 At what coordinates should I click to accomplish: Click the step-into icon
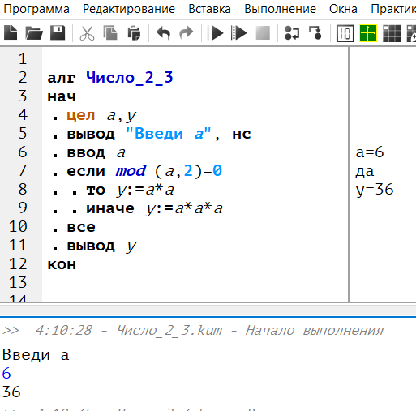click(292, 33)
